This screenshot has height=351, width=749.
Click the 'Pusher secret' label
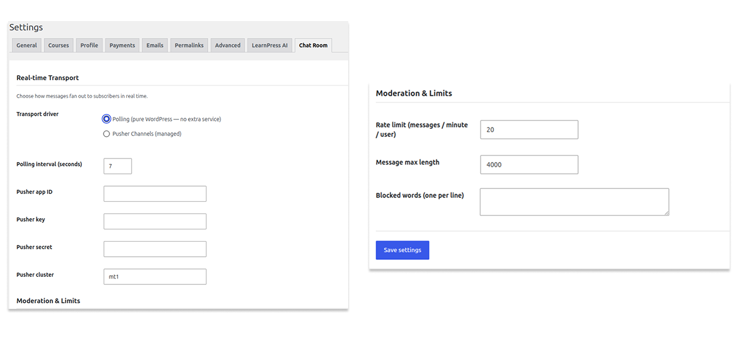[x=35, y=247]
